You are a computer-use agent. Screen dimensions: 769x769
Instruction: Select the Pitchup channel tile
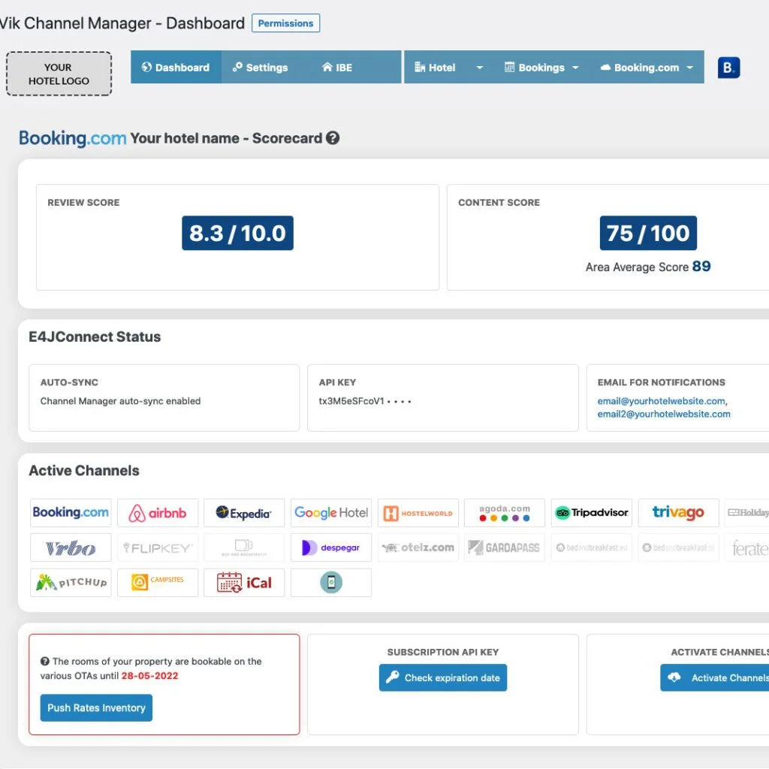71,583
